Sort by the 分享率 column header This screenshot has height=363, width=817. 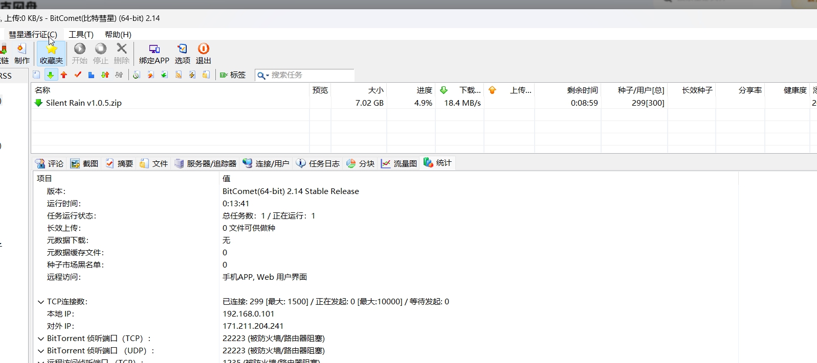pyautogui.click(x=740, y=90)
